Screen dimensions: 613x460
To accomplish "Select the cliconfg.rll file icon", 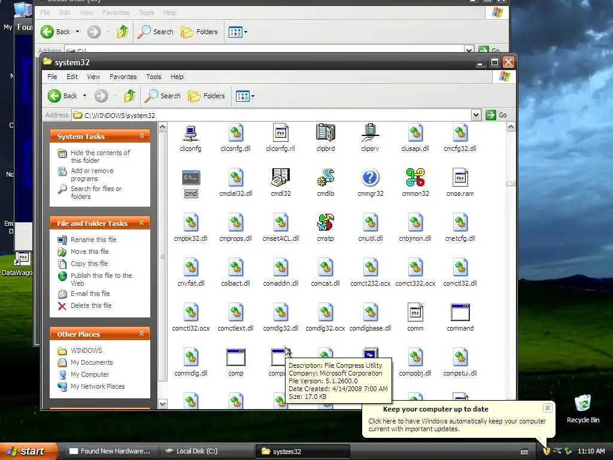I will coord(281,133).
